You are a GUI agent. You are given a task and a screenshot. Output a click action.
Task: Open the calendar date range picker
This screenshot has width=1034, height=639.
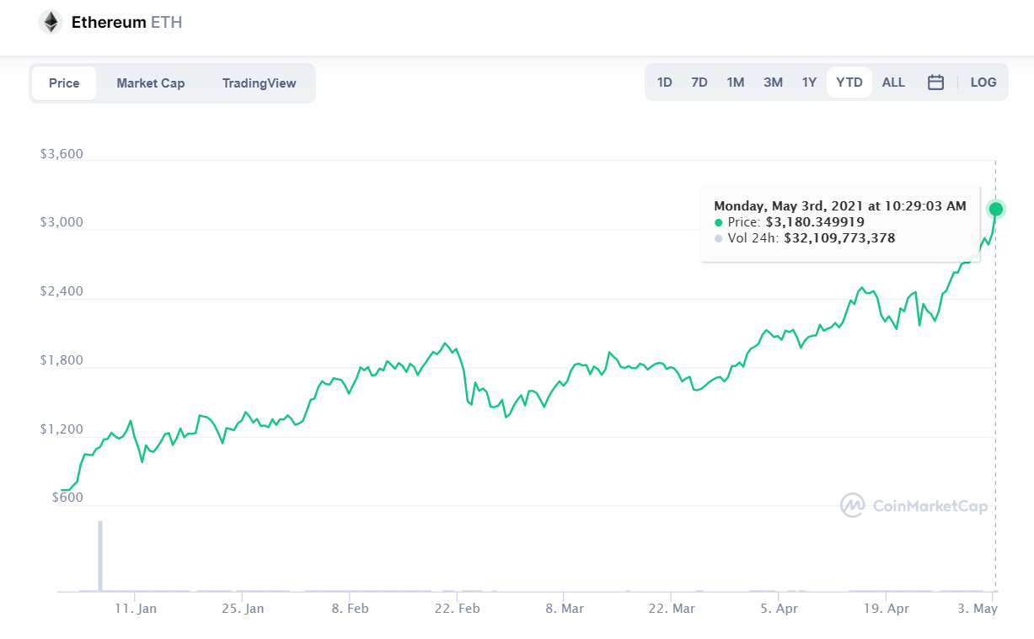[x=935, y=83]
